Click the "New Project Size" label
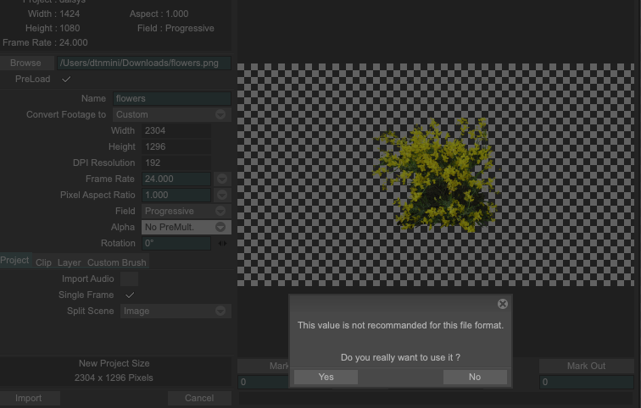The width and height of the screenshot is (641, 408). (114, 363)
